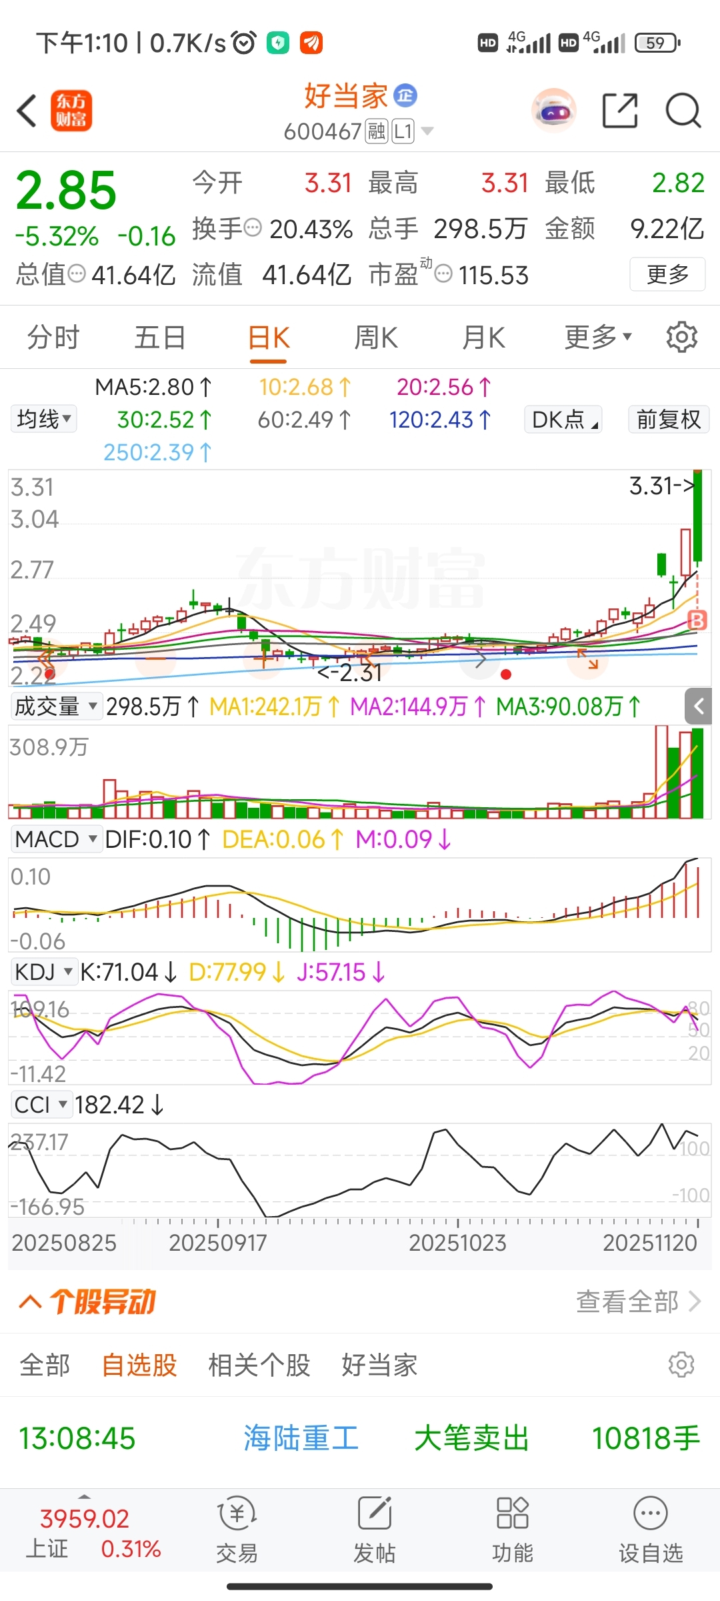
Task: Tap the 大笔卖出 event label
Action: coord(471,1438)
